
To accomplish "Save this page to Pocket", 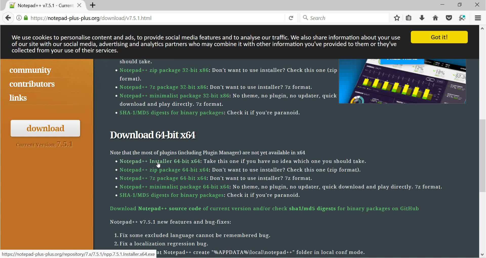I will (449, 18).
